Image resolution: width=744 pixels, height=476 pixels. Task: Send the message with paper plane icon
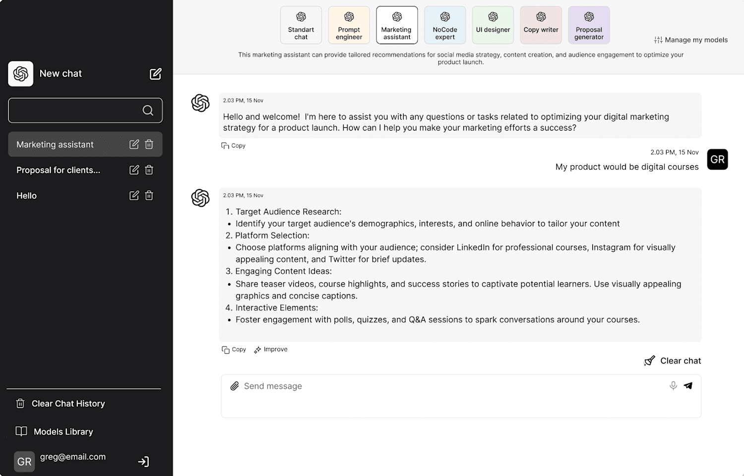tap(688, 386)
